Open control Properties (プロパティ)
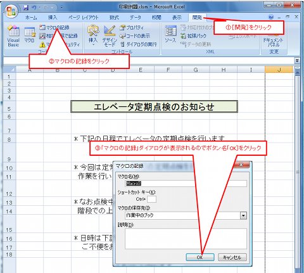 [132, 27]
